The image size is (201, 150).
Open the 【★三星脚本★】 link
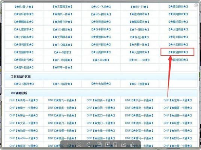62,6
